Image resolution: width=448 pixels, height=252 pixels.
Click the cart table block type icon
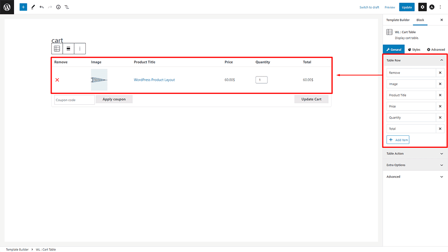(x=57, y=49)
